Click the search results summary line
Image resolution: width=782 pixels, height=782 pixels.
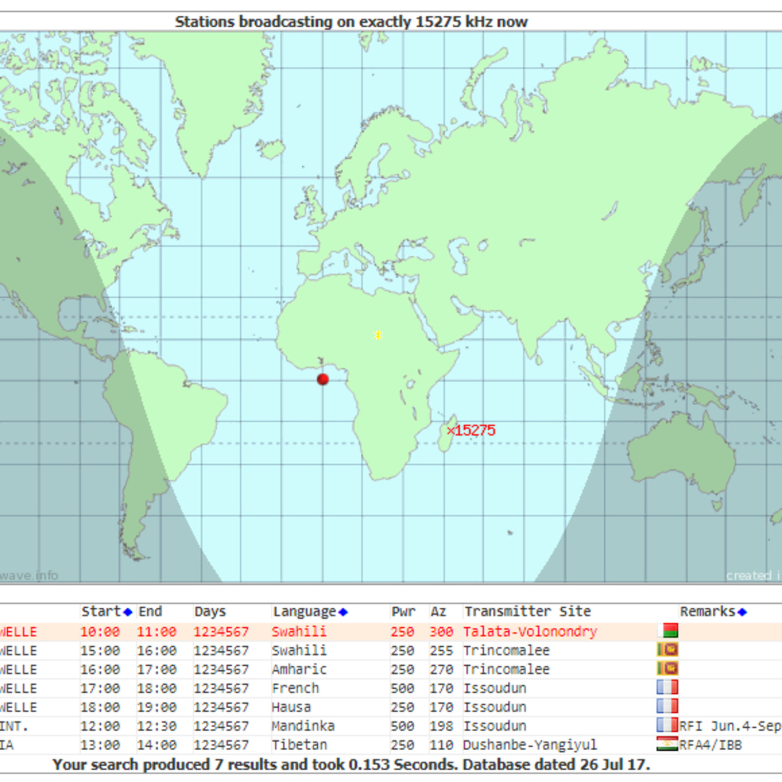[x=351, y=765]
